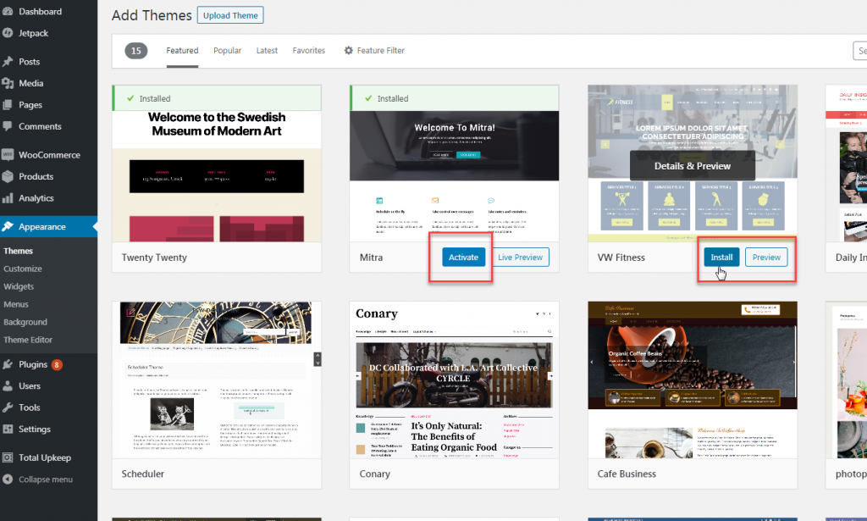Switch to the Featured tab
867x521 pixels.
click(x=183, y=50)
